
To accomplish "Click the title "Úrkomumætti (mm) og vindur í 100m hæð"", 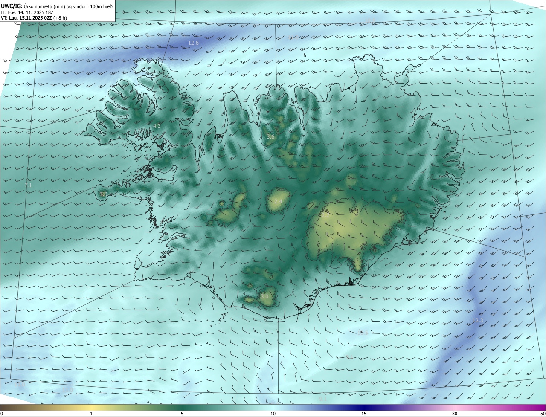I will 68,6.
